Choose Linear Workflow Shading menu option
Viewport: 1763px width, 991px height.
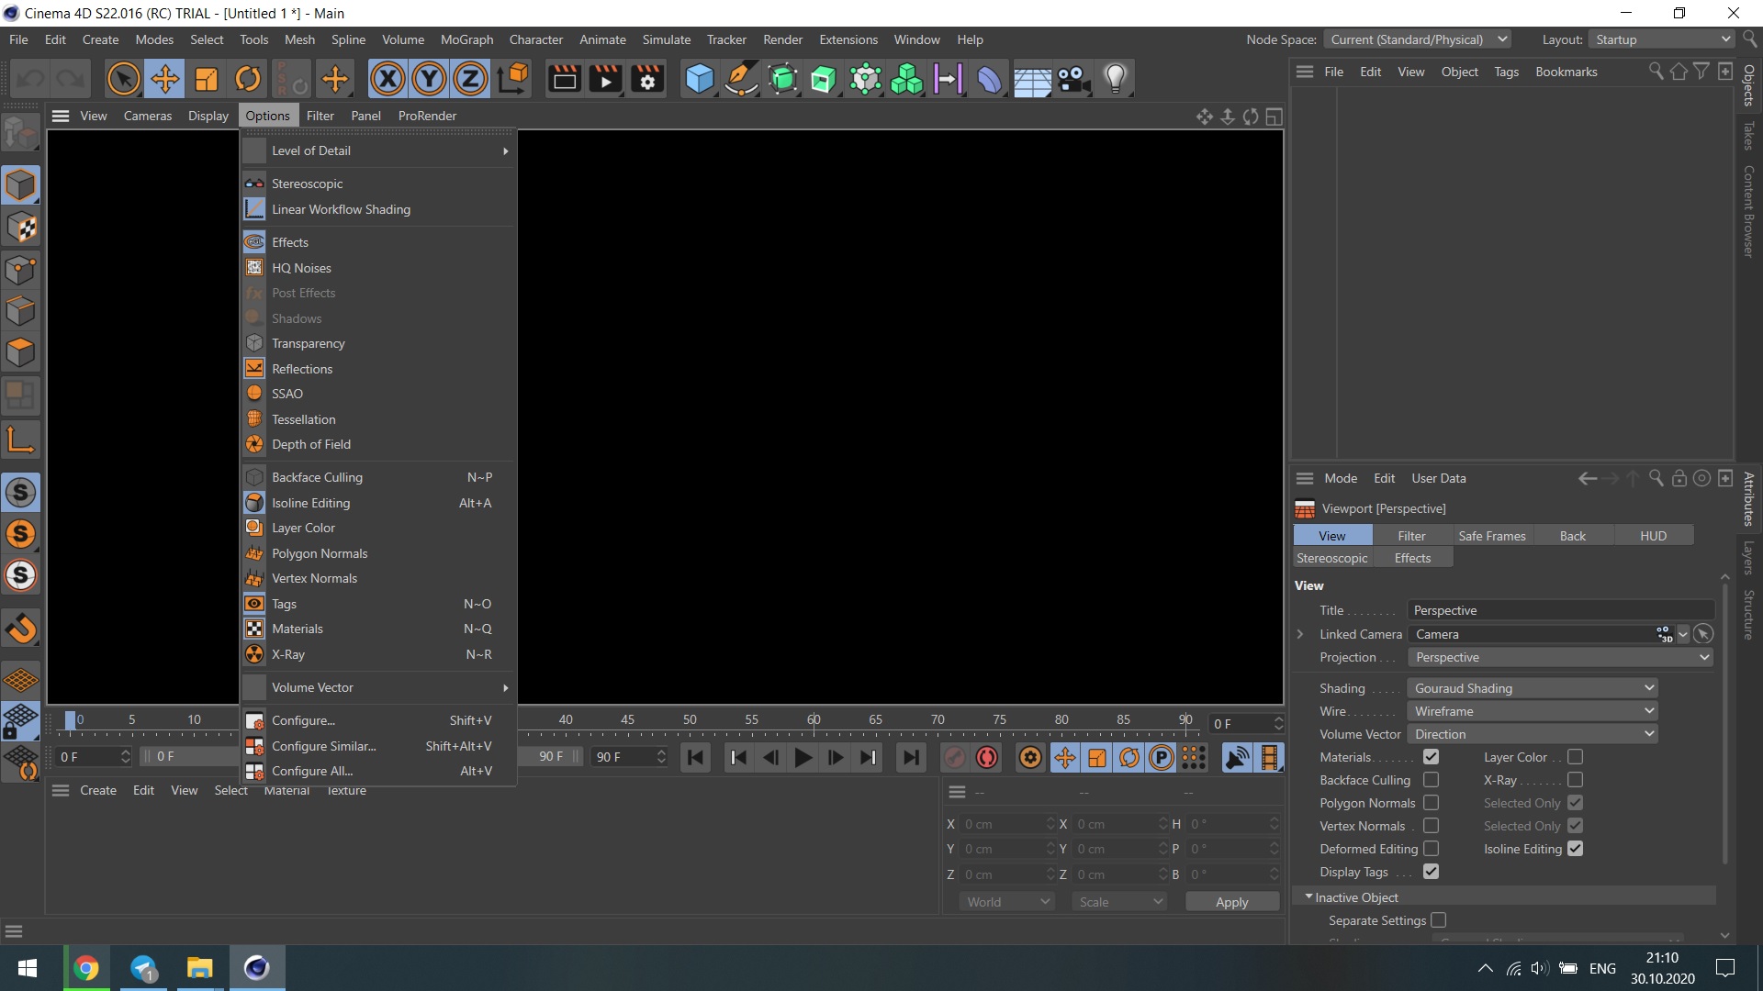point(378,209)
